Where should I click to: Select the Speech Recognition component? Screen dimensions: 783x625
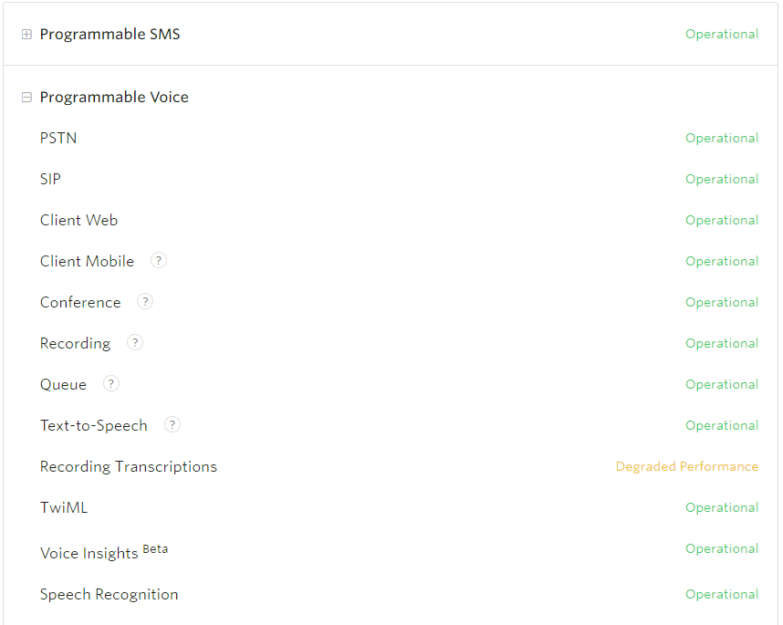109,594
